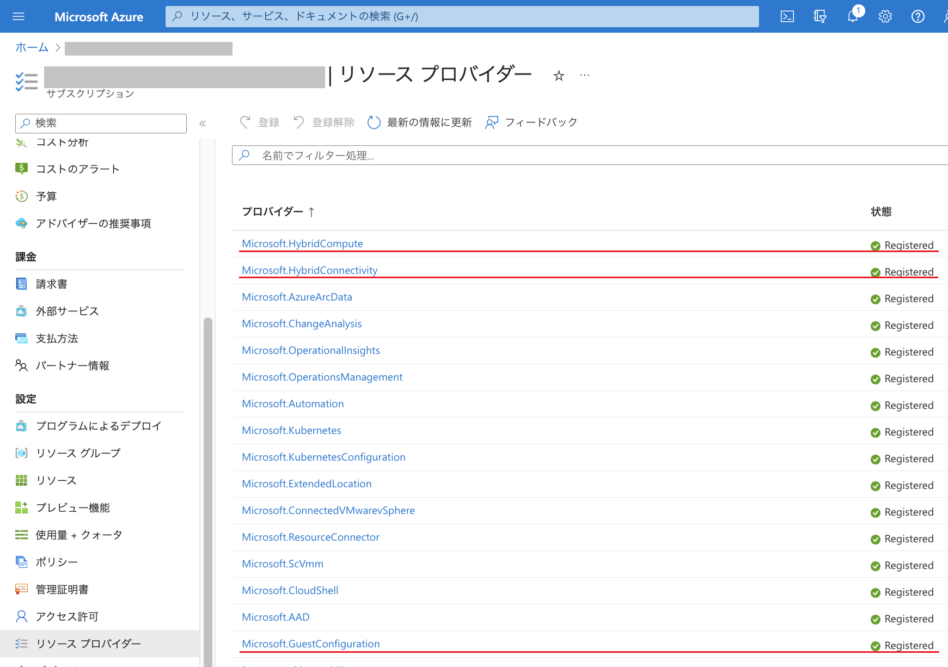This screenshot has width=948, height=667.
Task: Select the Microsoft.CloudShell provider
Action: click(x=290, y=590)
